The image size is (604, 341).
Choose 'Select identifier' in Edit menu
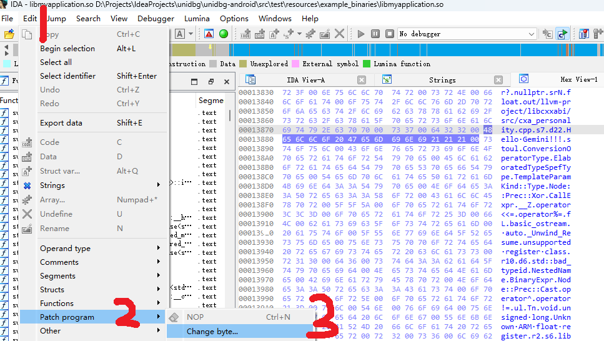94,76
